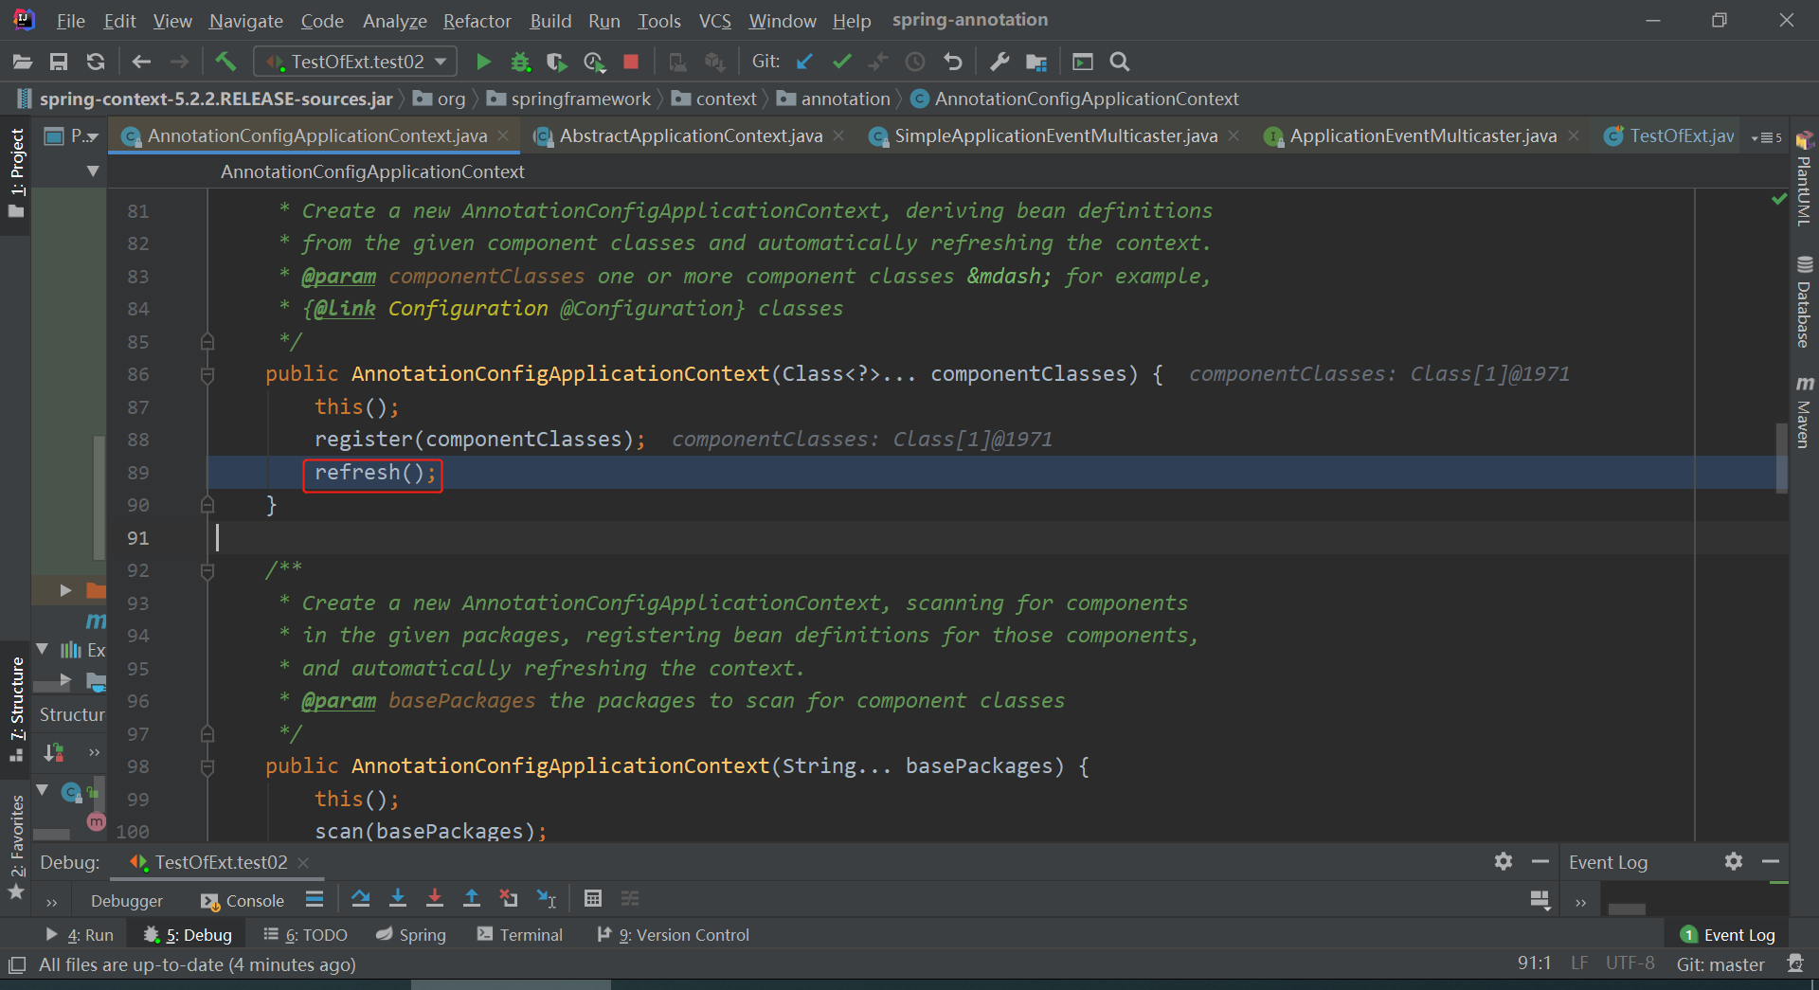Open the VCS menu
The image size is (1819, 990).
[x=715, y=21]
